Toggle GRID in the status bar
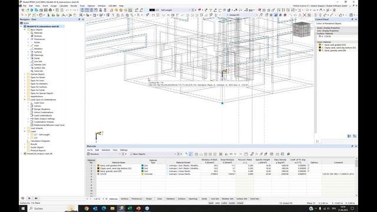377x212 pixels. coord(217,203)
